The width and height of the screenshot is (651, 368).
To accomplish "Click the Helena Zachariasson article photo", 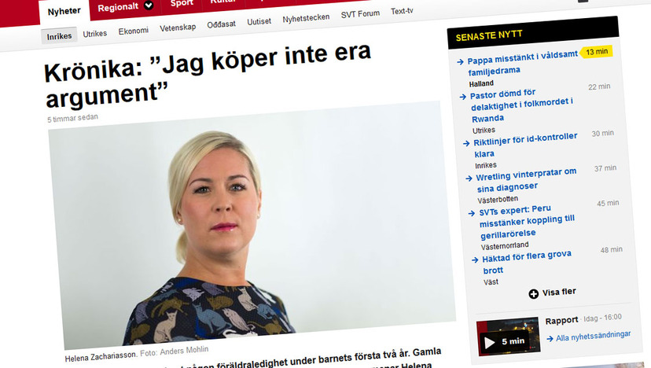I will (x=252, y=225).
